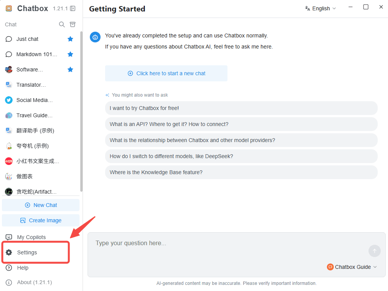Click the Help question mark icon
Screen dimensions: 388x291
[9, 268]
